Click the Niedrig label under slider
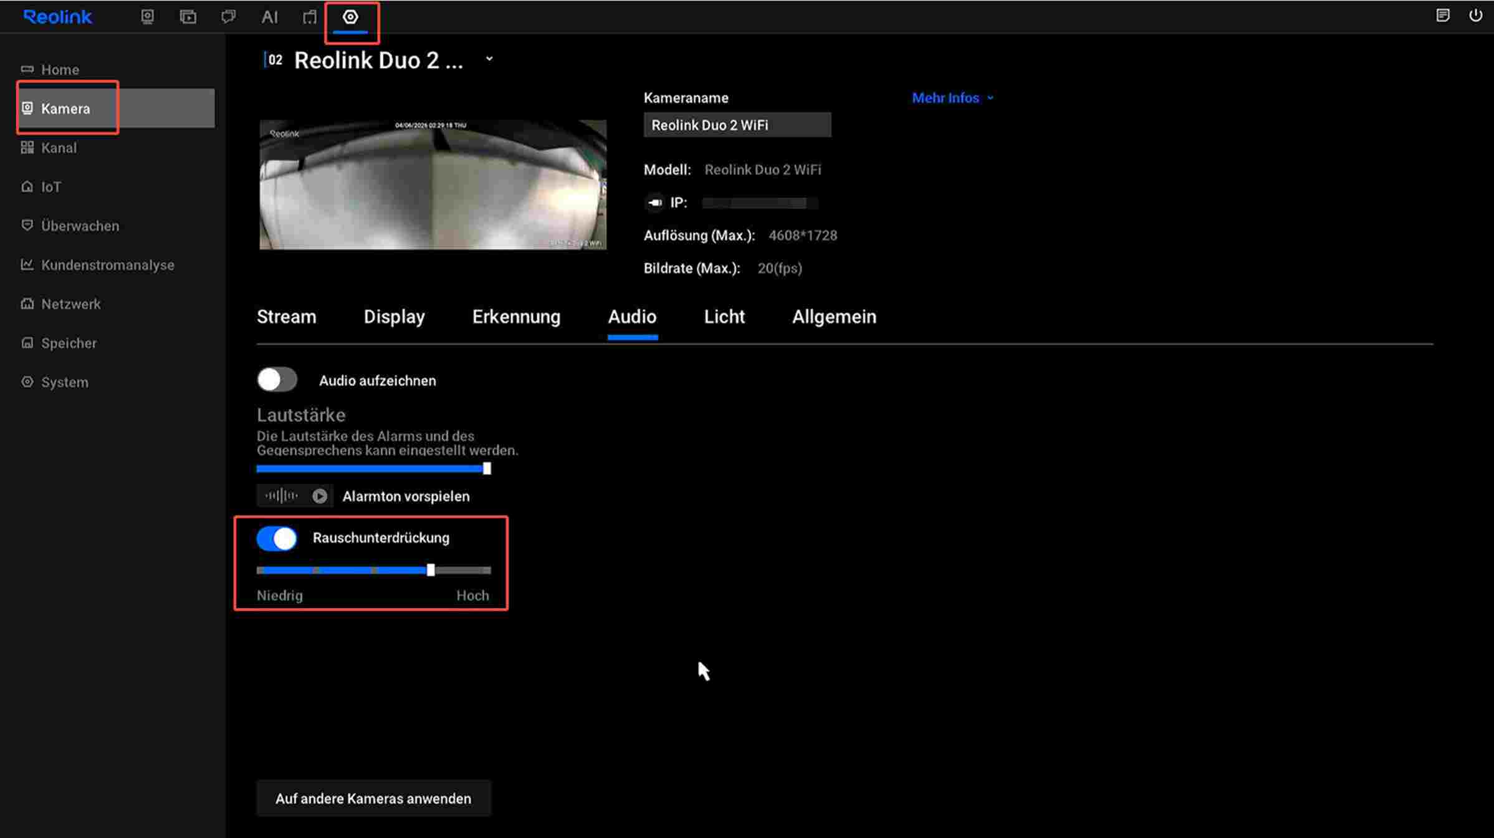Screen dimensions: 1494x838 tap(280, 595)
